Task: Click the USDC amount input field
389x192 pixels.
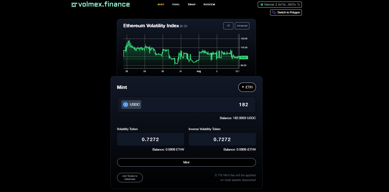Action: [186, 105]
